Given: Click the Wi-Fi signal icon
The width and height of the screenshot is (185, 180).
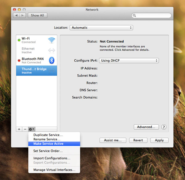Looking at the screenshot, I should (x=51, y=40).
